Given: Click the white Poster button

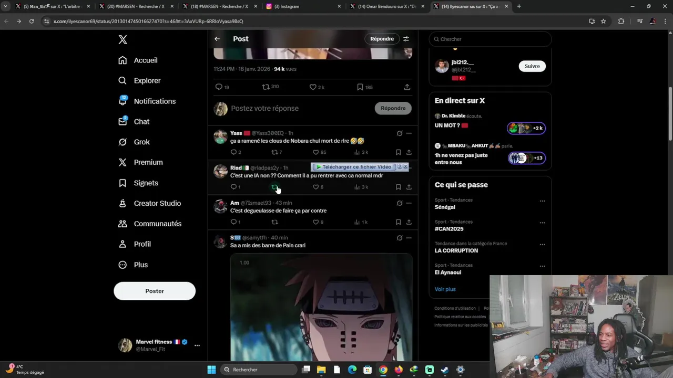Looking at the screenshot, I should coord(155,291).
